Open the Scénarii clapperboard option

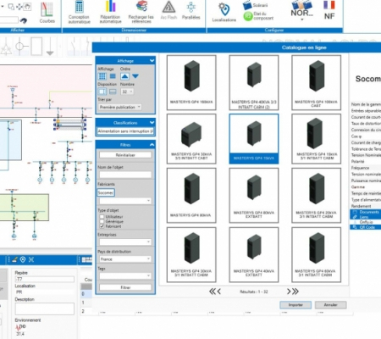point(256,5)
